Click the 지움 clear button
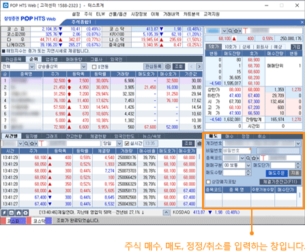Viewport: 305px width, 251px height. click(295, 173)
